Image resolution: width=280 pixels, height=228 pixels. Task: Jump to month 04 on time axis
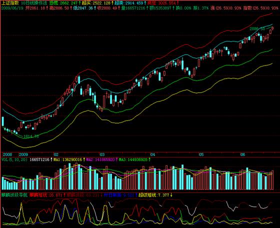[152, 154]
